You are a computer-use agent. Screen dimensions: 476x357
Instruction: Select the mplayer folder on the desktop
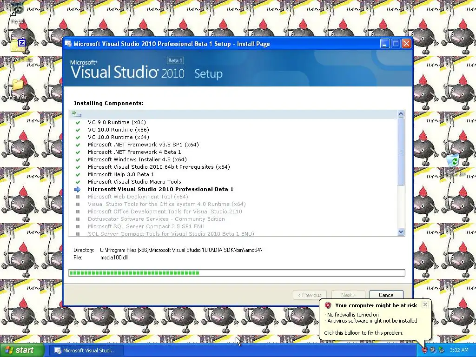pyautogui.click(x=18, y=90)
